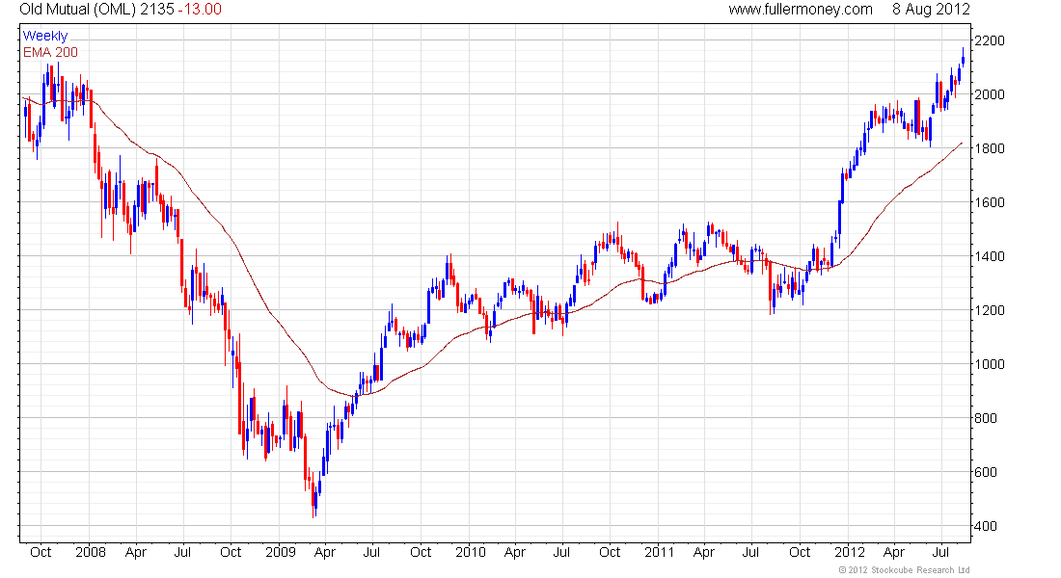The image size is (1061, 578).
Task: Click the 'Weekly' legend label
Action: pyautogui.click(x=45, y=36)
